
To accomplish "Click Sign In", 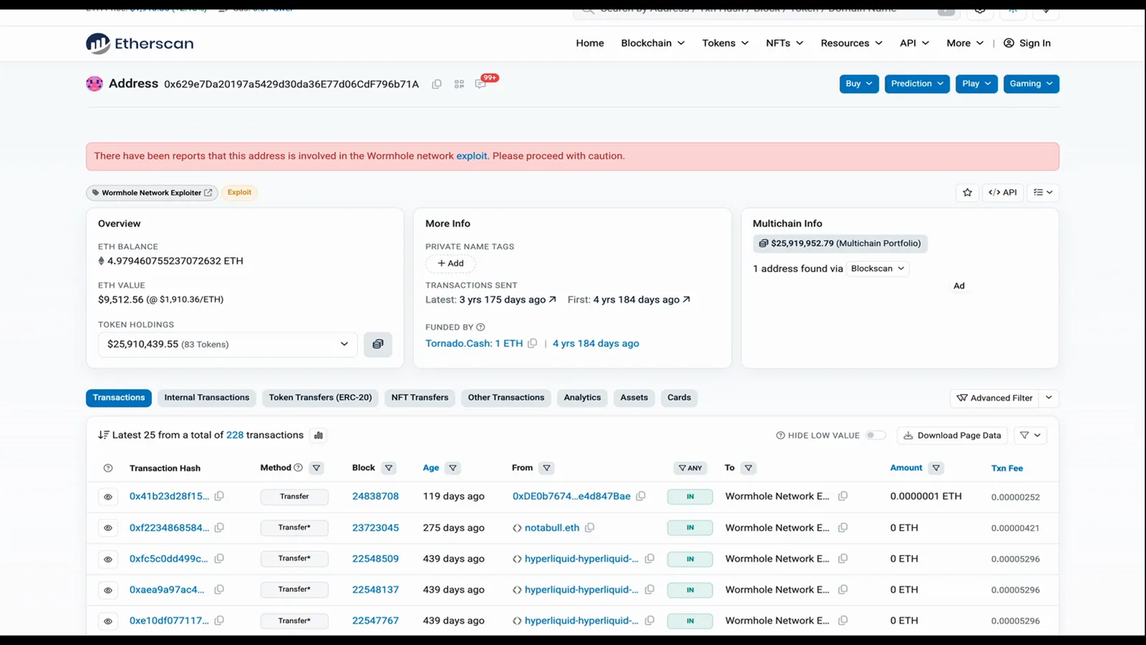I will (1027, 43).
